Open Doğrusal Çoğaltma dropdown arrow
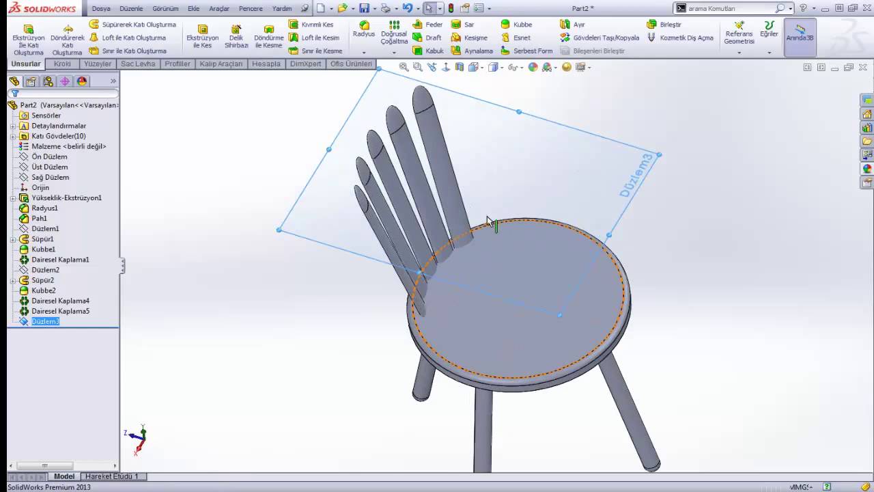 point(394,53)
